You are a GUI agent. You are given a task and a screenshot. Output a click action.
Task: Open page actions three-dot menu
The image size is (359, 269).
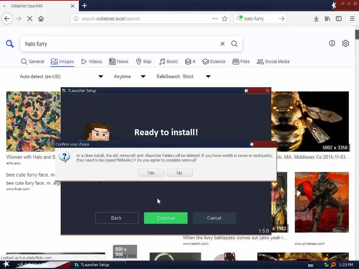click(215, 19)
